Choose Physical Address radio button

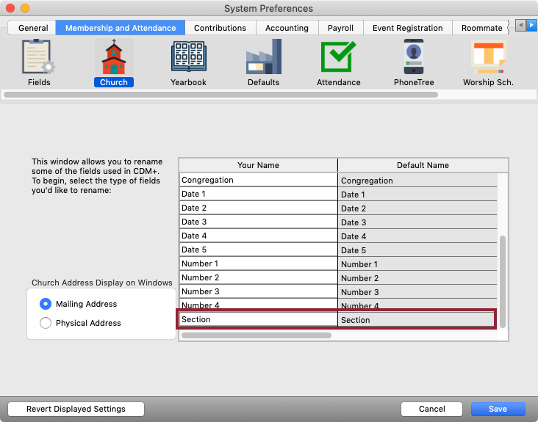click(x=46, y=323)
